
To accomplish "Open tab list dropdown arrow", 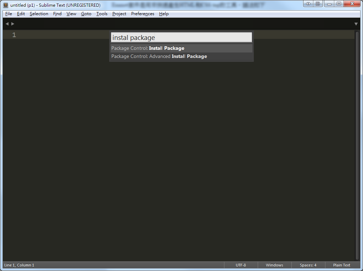I will click(x=356, y=24).
